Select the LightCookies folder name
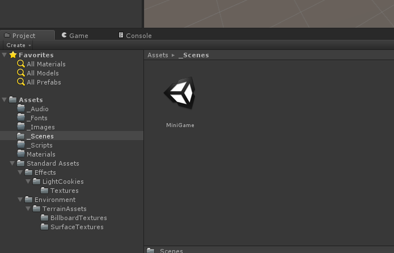The image size is (394, 253). (63, 182)
